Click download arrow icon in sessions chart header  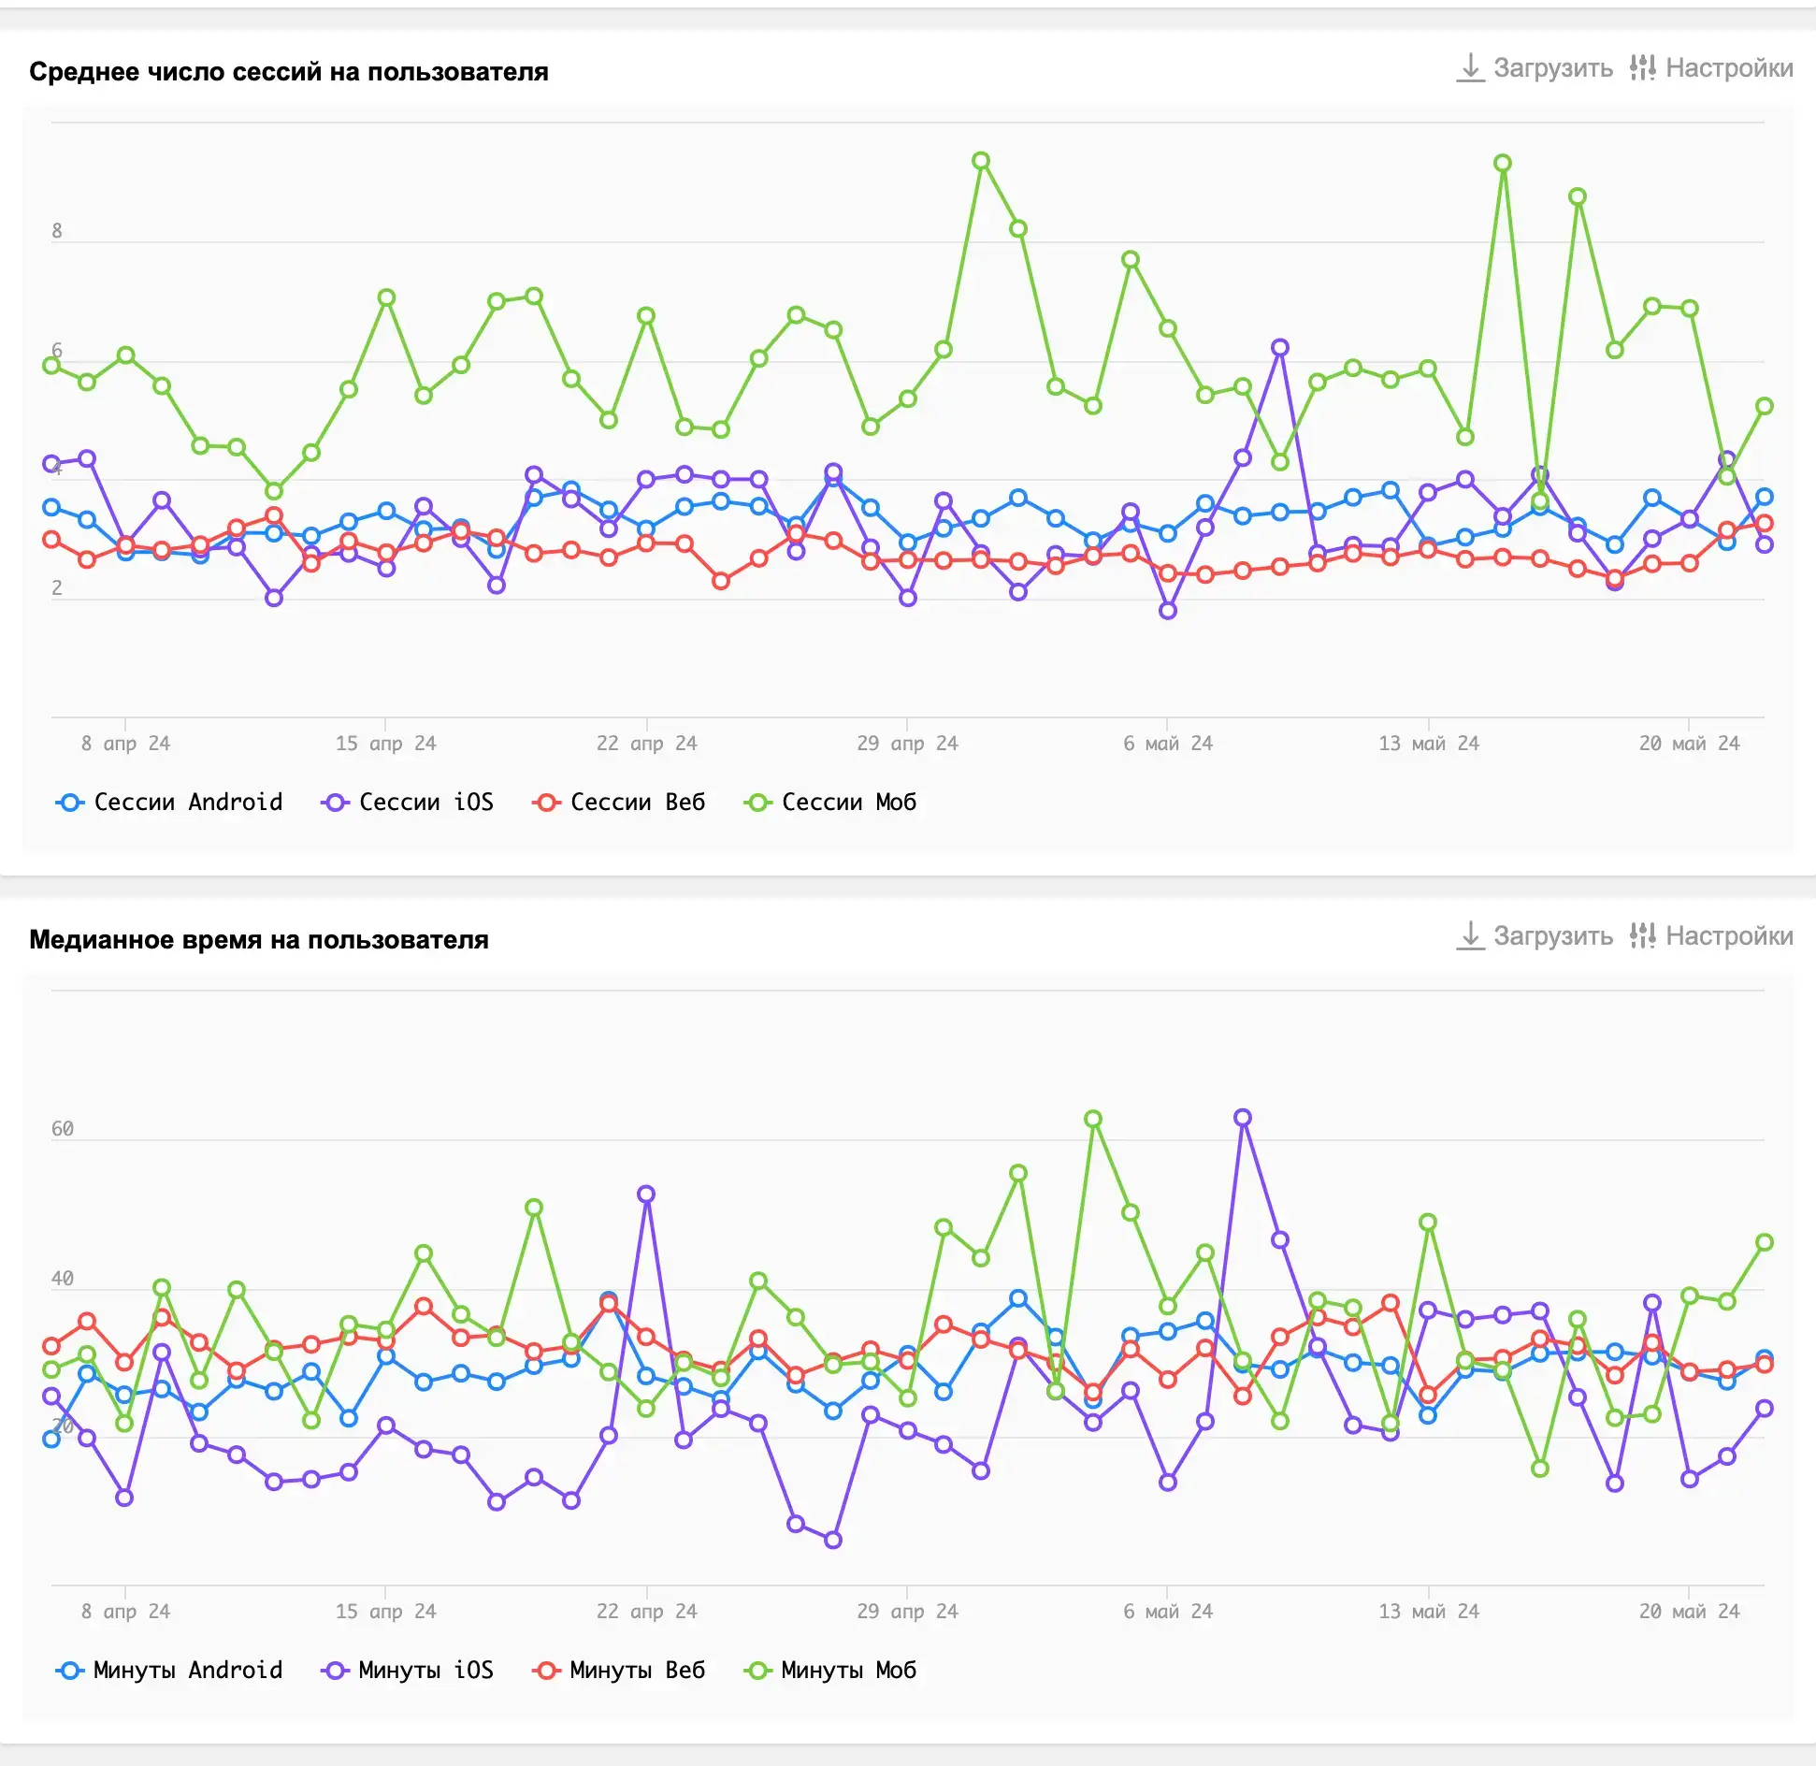[x=1471, y=67]
